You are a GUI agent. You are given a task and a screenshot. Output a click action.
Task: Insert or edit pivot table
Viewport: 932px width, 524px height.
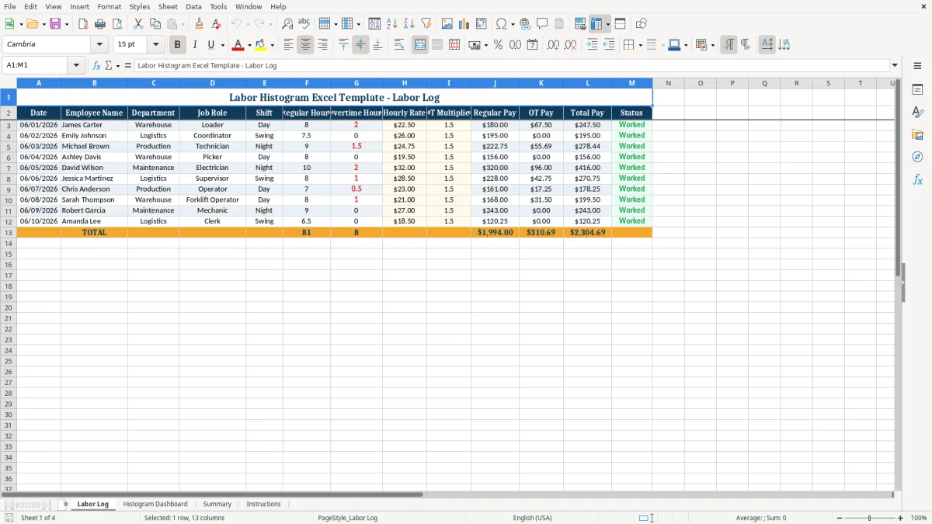point(482,24)
